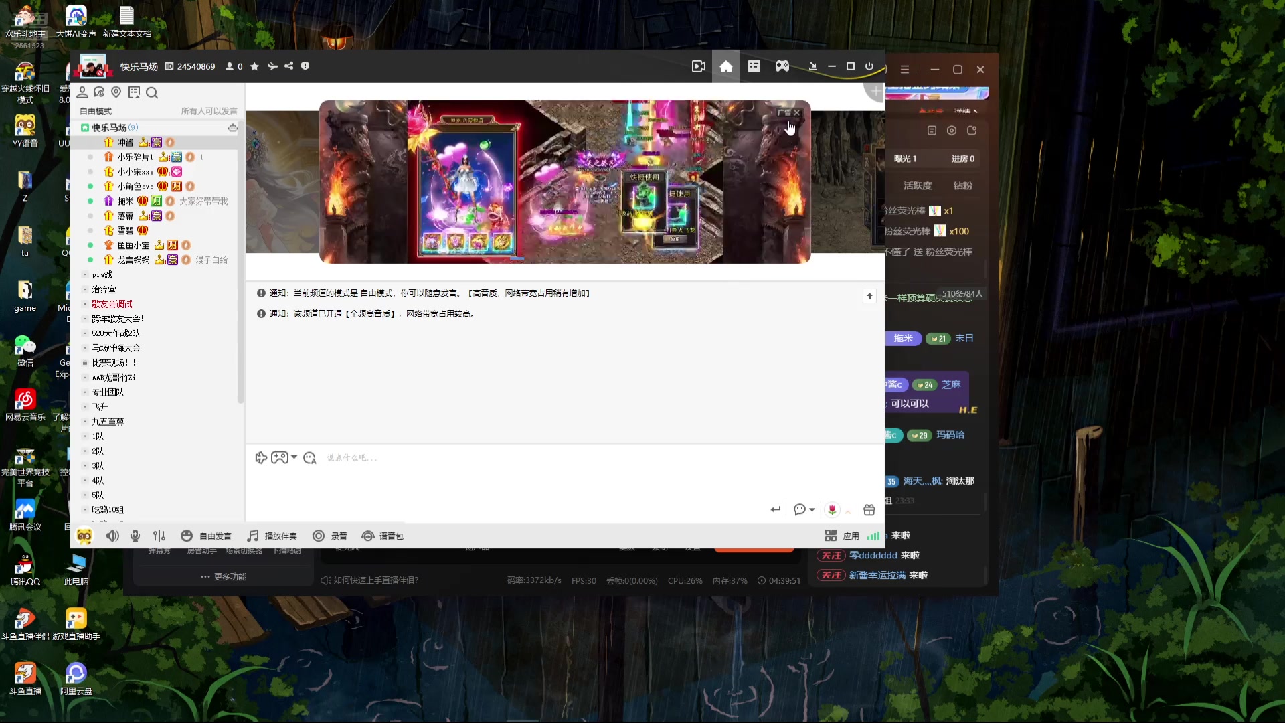Favorite the channel with the star icon
The width and height of the screenshot is (1285, 723).
tap(254, 66)
